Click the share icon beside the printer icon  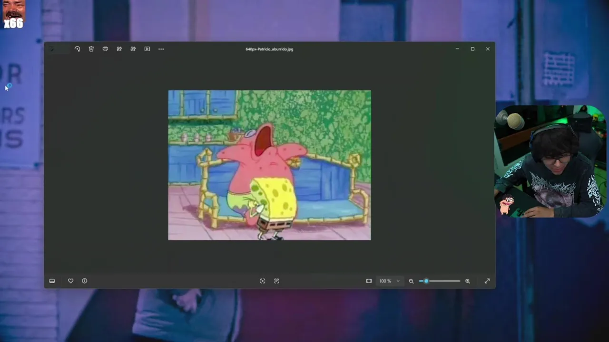pos(119,49)
